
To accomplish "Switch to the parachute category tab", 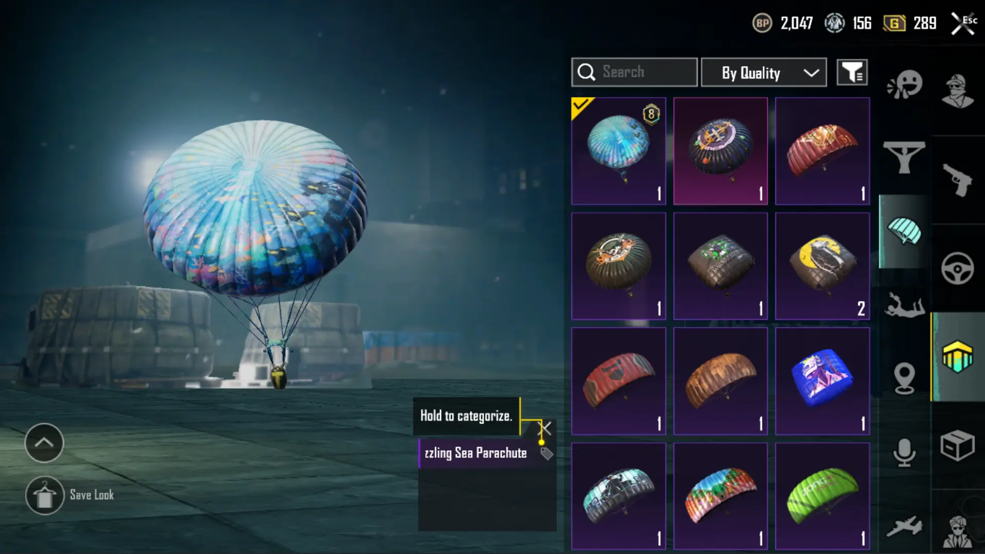I will (904, 231).
